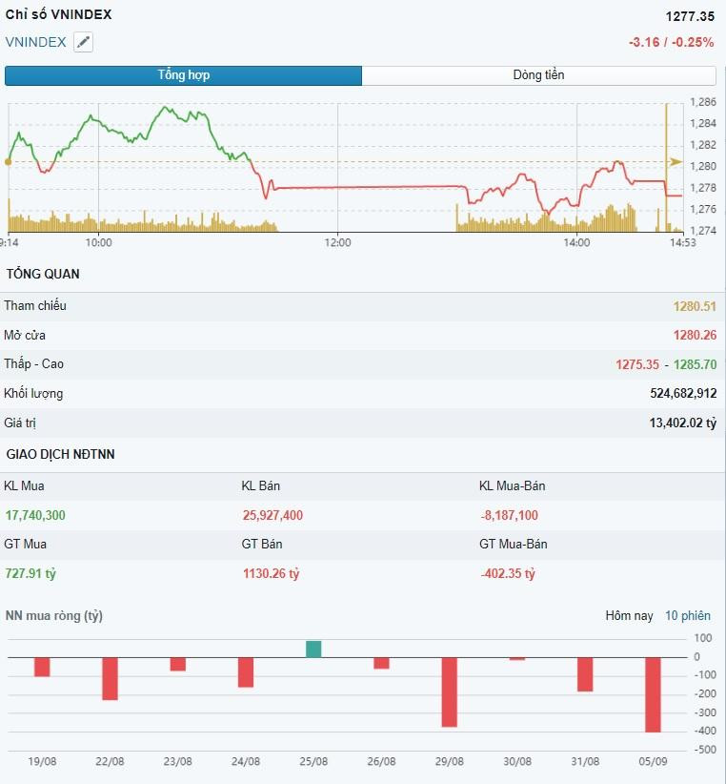
Task: Open the Dòng tiền tab
Action: pyautogui.click(x=538, y=75)
